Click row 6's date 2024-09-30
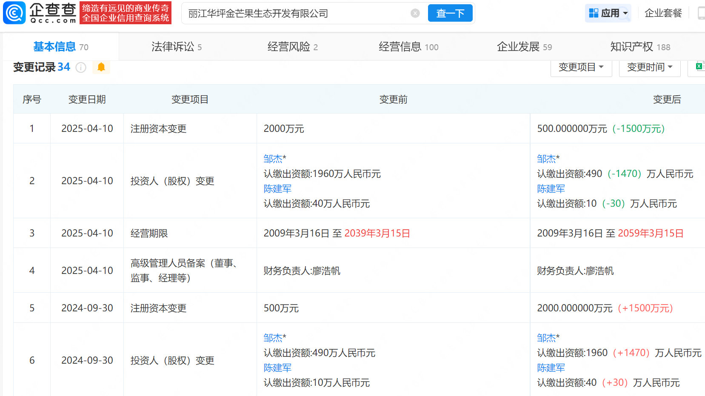 [x=87, y=360]
